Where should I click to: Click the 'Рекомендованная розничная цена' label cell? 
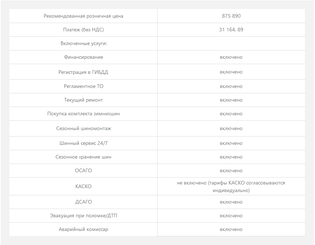pos(83,16)
